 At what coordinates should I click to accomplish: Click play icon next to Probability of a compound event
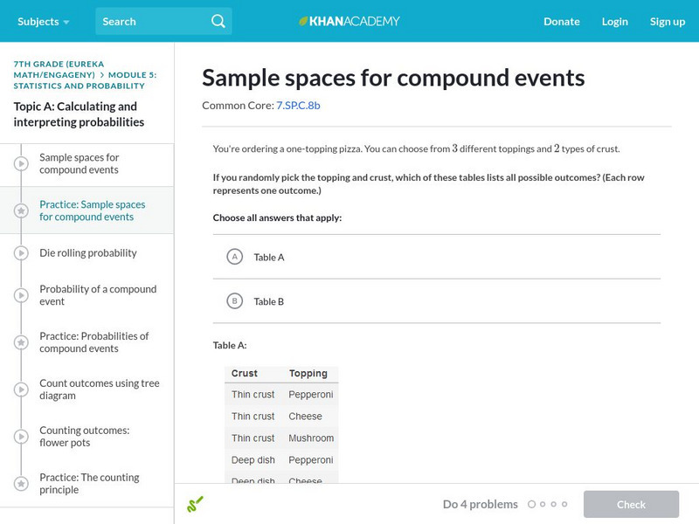coord(21,295)
